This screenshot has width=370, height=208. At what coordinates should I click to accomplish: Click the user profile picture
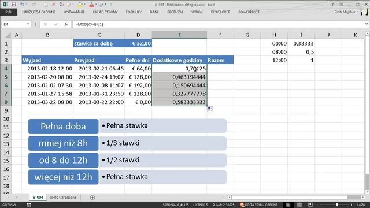tap(364, 12)
